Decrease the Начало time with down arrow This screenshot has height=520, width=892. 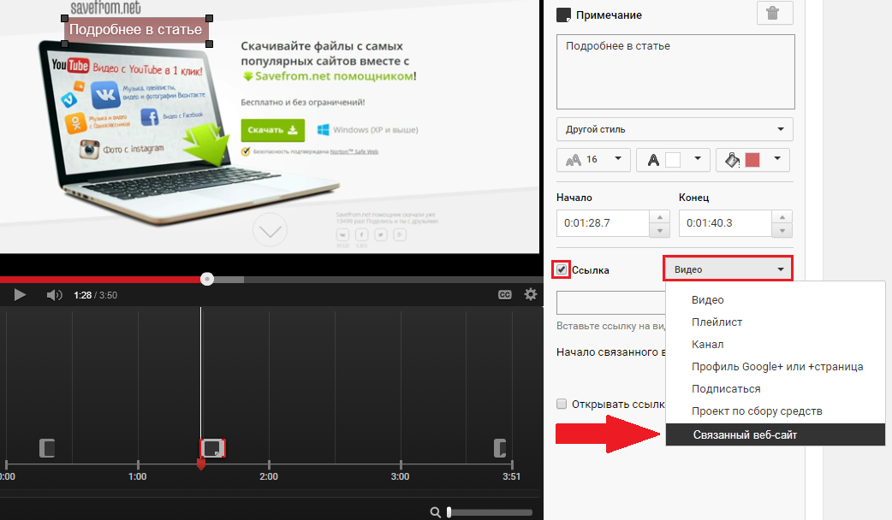[659, 230]
